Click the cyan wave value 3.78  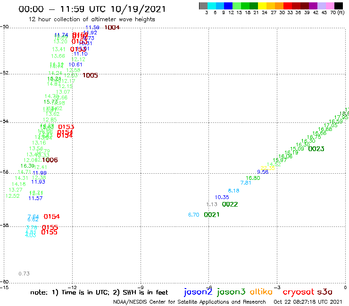tap(32, 227)
